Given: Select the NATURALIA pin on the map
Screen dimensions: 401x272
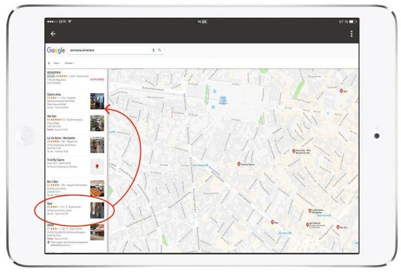Looking at the screenshot, I should pyautogui.click(x=307, y=224).
